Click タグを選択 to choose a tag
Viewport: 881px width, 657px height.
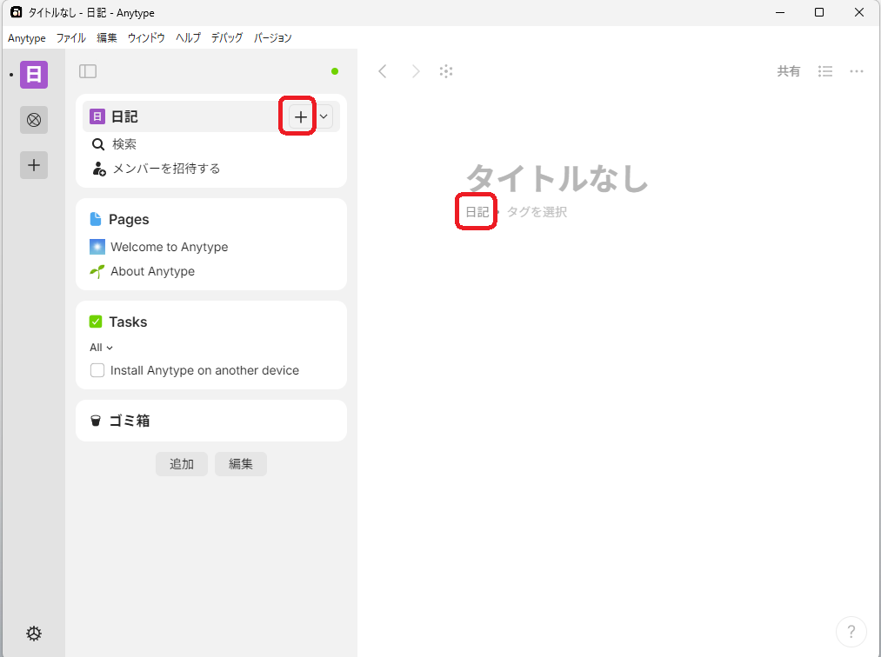tap(537, 212)
